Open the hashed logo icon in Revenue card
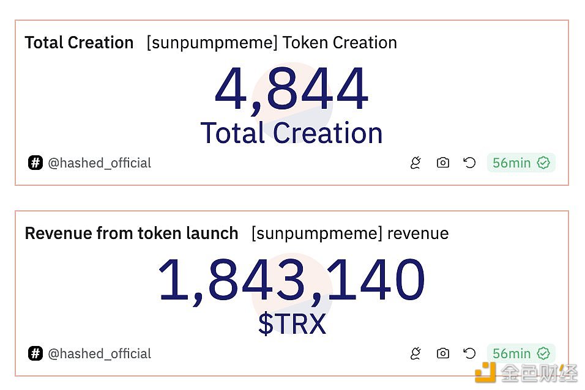Image resolution: width=585 pixels, height=390 pixels. [35, 353]
